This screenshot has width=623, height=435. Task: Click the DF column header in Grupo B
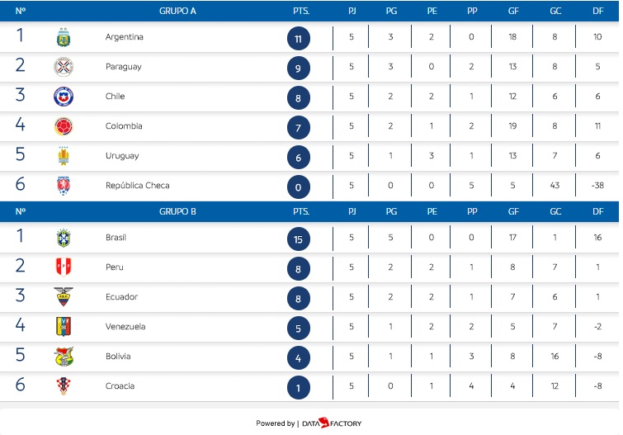coord(599,211)
